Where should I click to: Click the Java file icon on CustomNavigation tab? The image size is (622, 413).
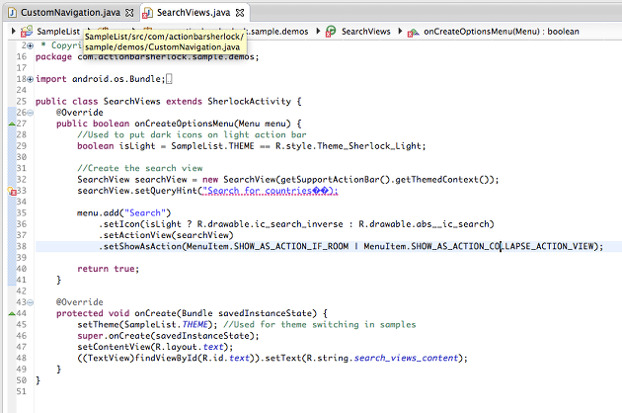coord(12,13)
